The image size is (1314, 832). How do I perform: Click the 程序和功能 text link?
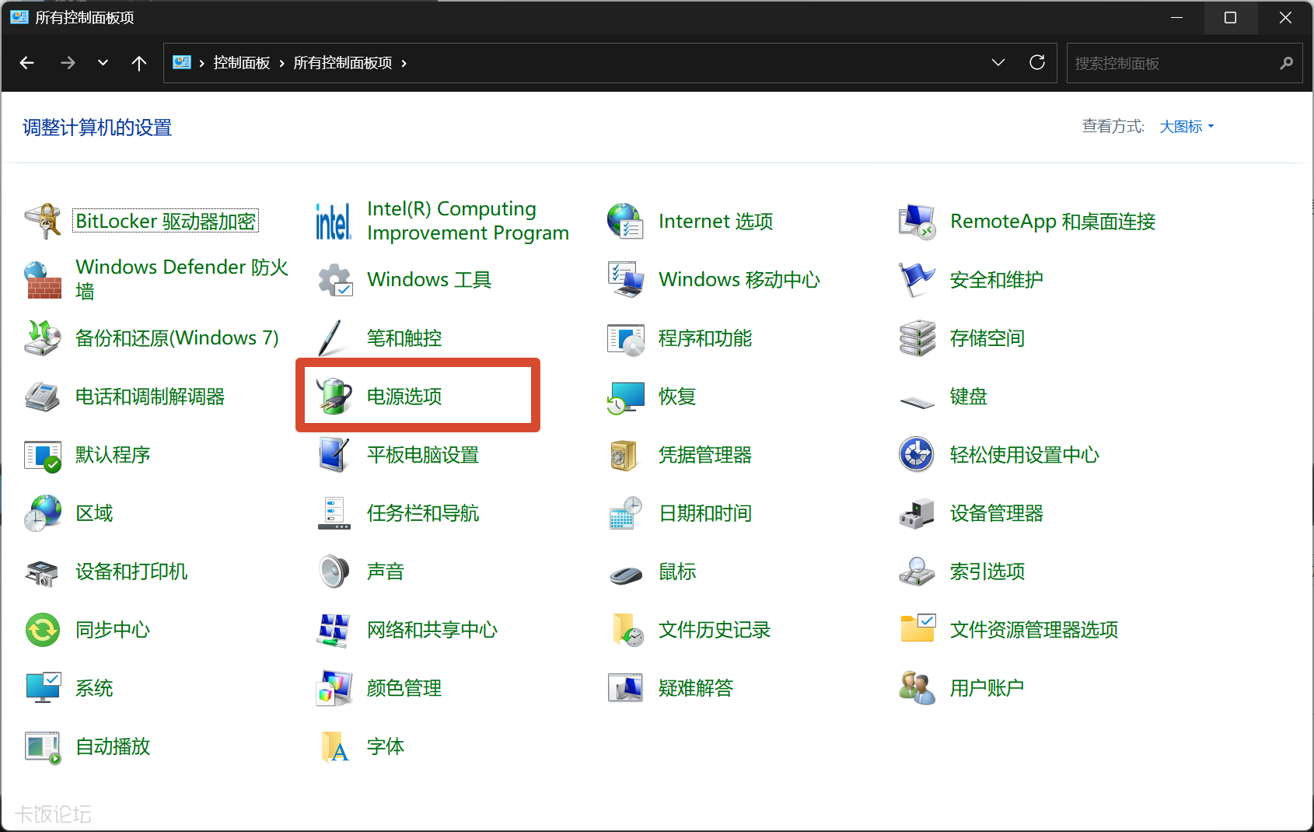705,338
